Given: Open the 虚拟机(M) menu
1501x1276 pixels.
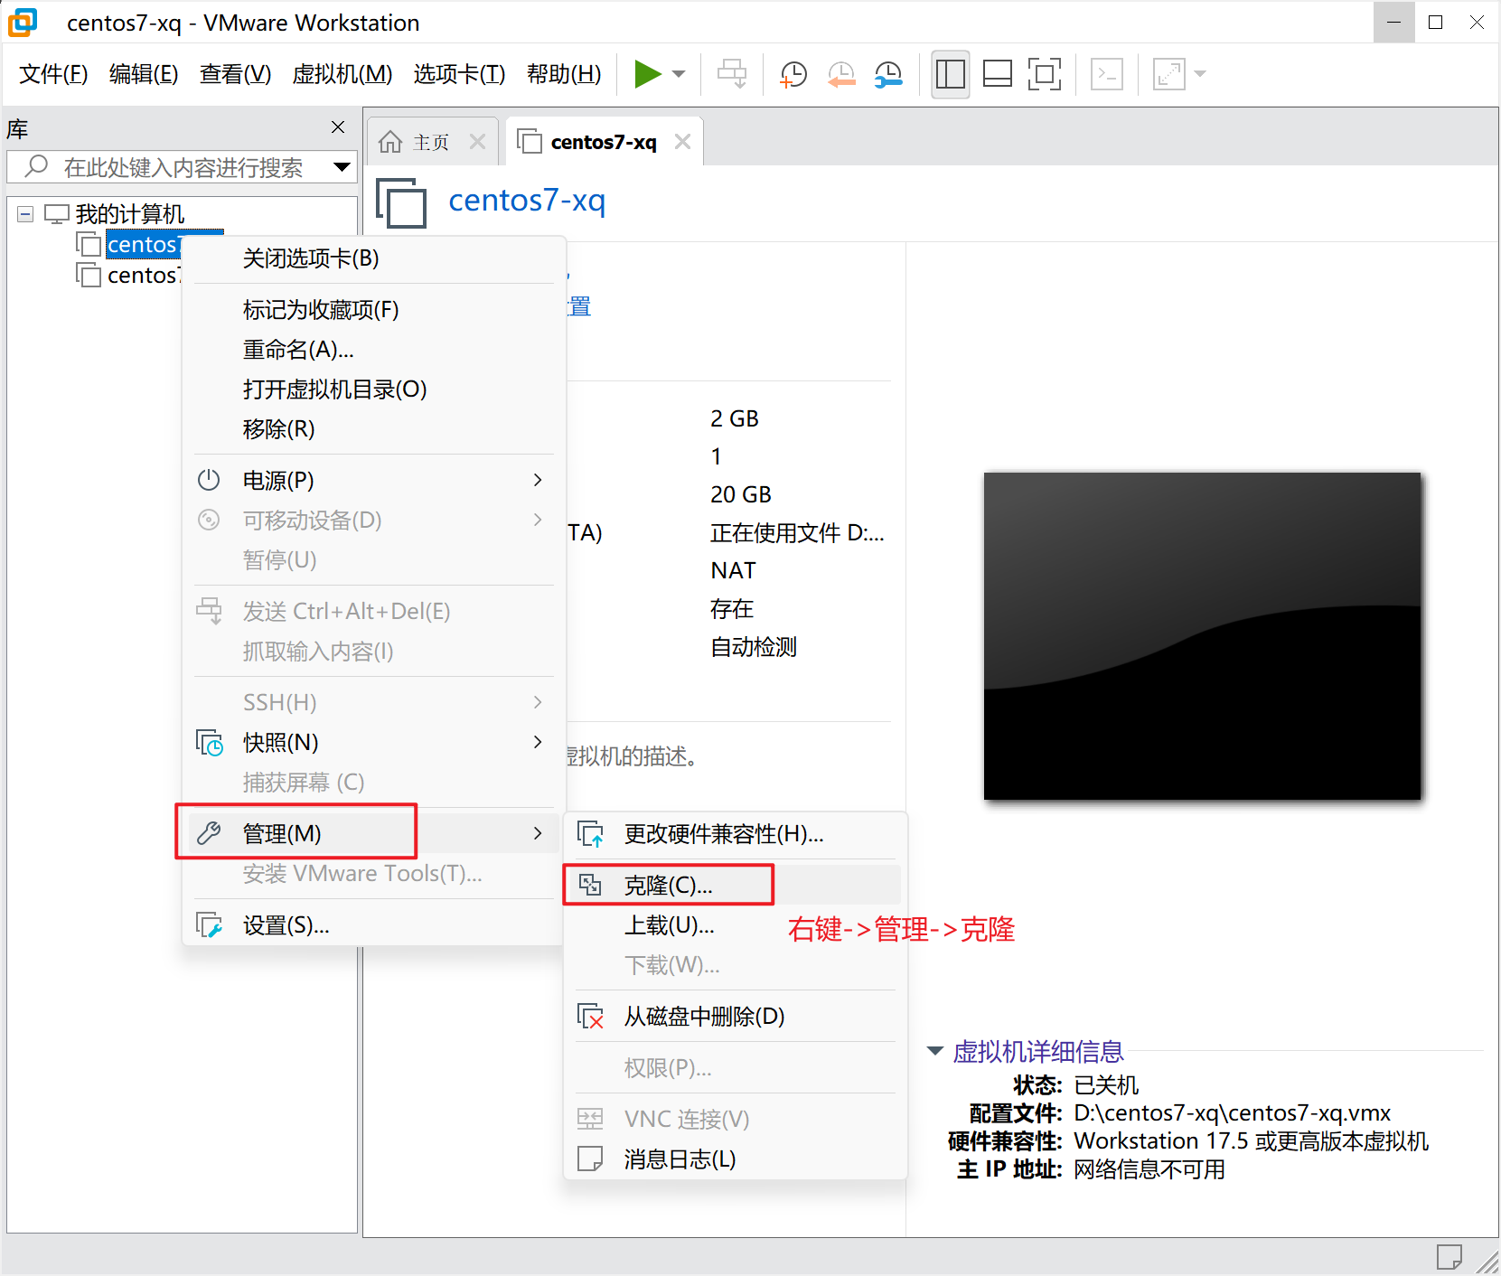Looking at the screenshot, I should [342, 74].
